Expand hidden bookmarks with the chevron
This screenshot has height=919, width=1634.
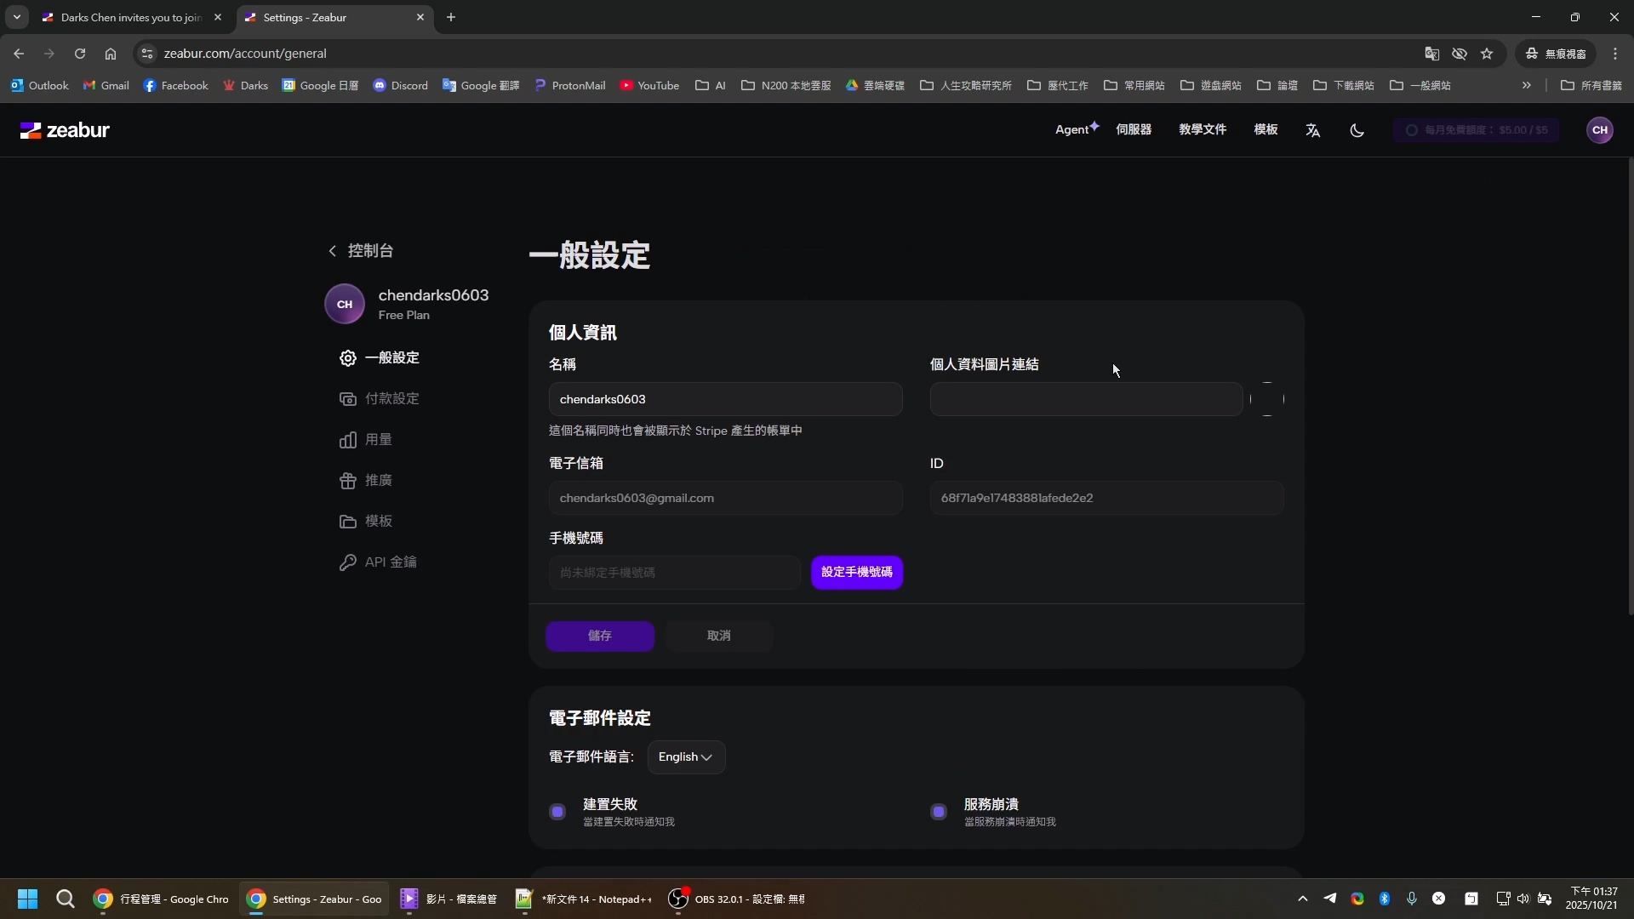click(1528, 85)
